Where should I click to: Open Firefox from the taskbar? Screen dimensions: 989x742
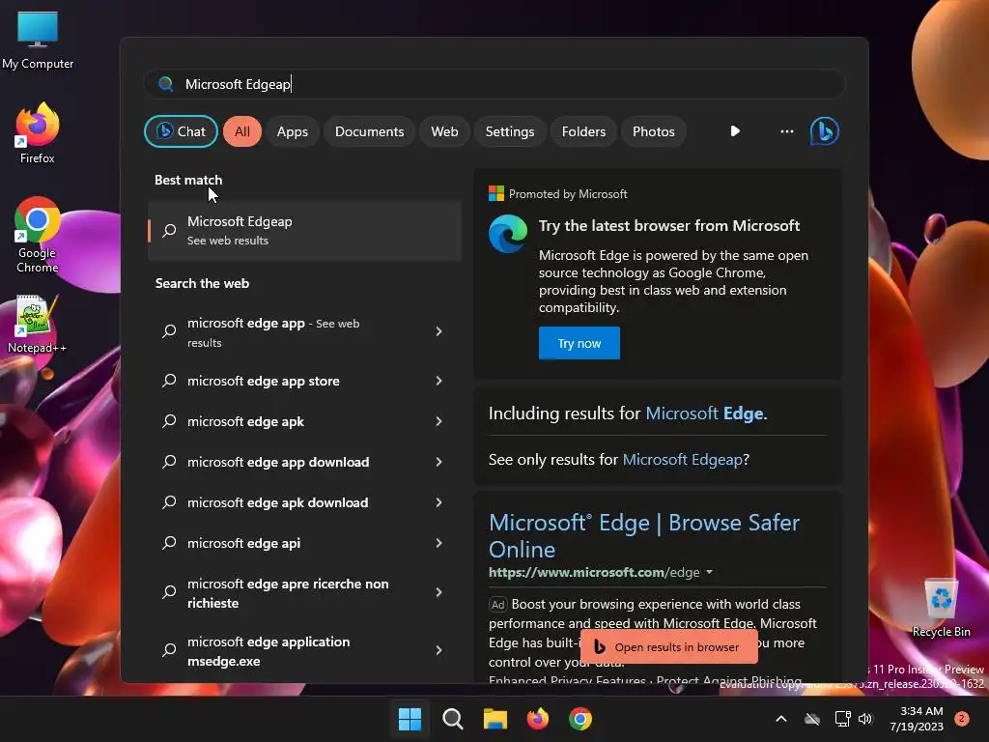tap(537, 719)
